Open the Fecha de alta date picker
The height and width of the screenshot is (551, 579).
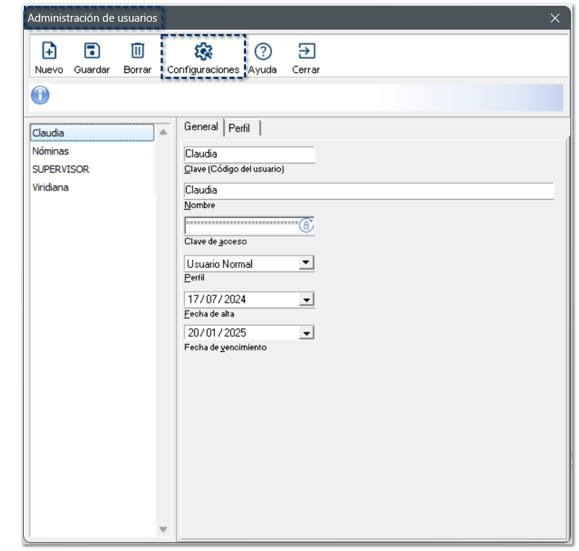[x=307, y=299]
